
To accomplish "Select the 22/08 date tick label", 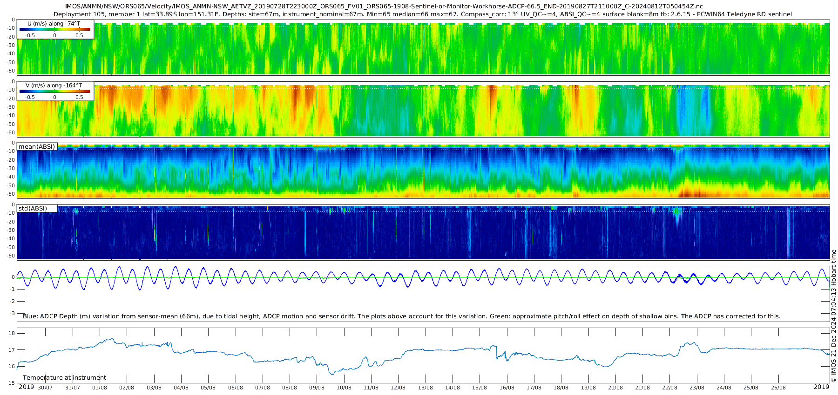I will (x=669, y=388).
